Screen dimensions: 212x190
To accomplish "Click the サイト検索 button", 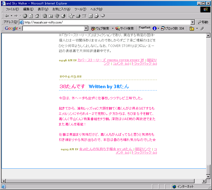I will click(x=125, y=28).
